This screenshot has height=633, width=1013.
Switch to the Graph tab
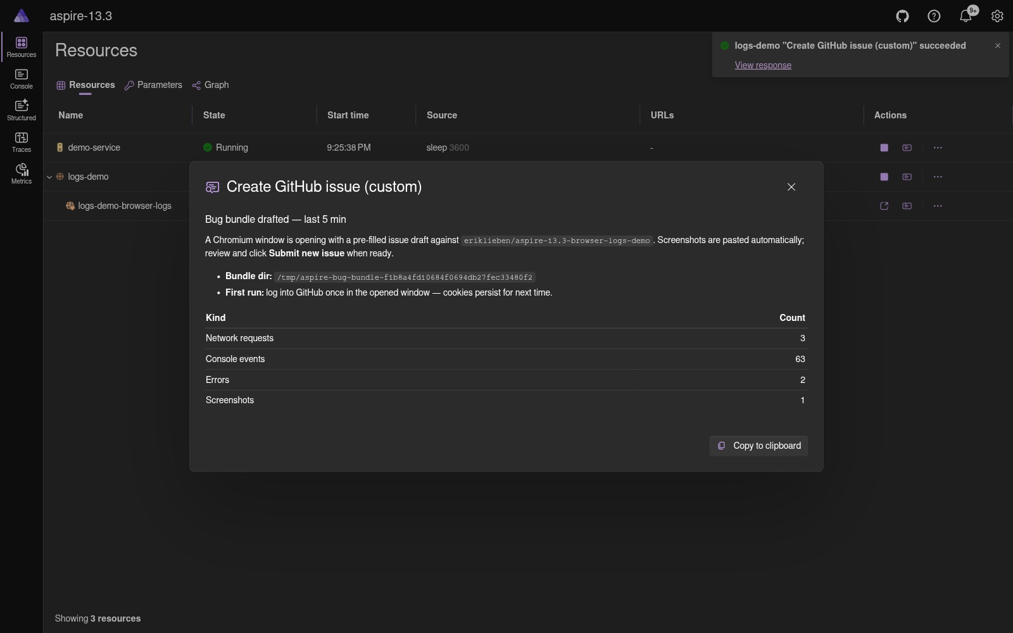pos(210,85)
